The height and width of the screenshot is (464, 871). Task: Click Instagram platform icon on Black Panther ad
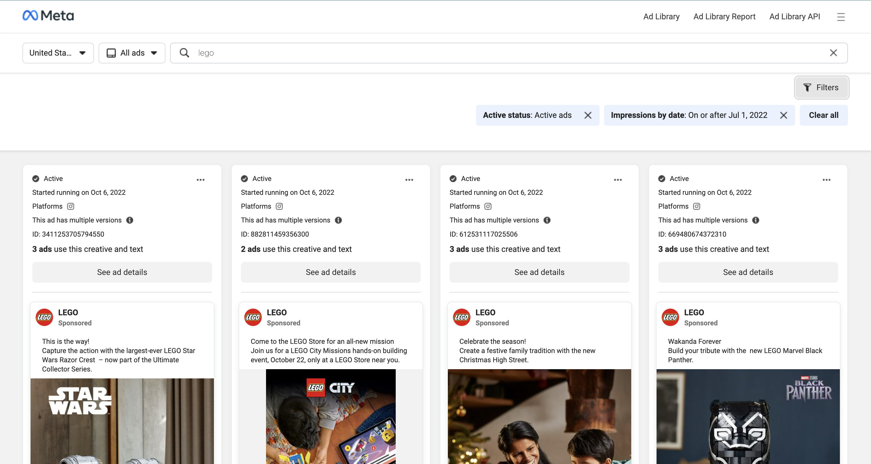coord(697,206)
